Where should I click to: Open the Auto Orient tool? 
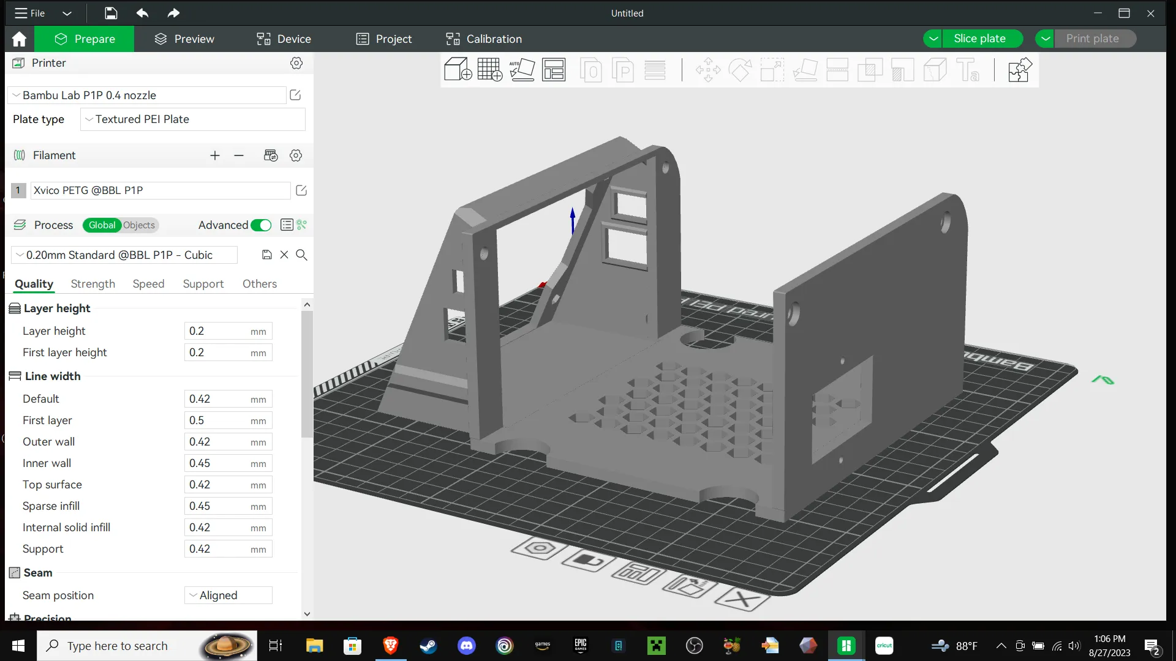point(522,70)
